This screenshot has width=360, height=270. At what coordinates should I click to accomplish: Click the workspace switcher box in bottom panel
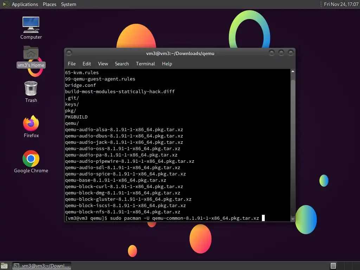(333, 266)
